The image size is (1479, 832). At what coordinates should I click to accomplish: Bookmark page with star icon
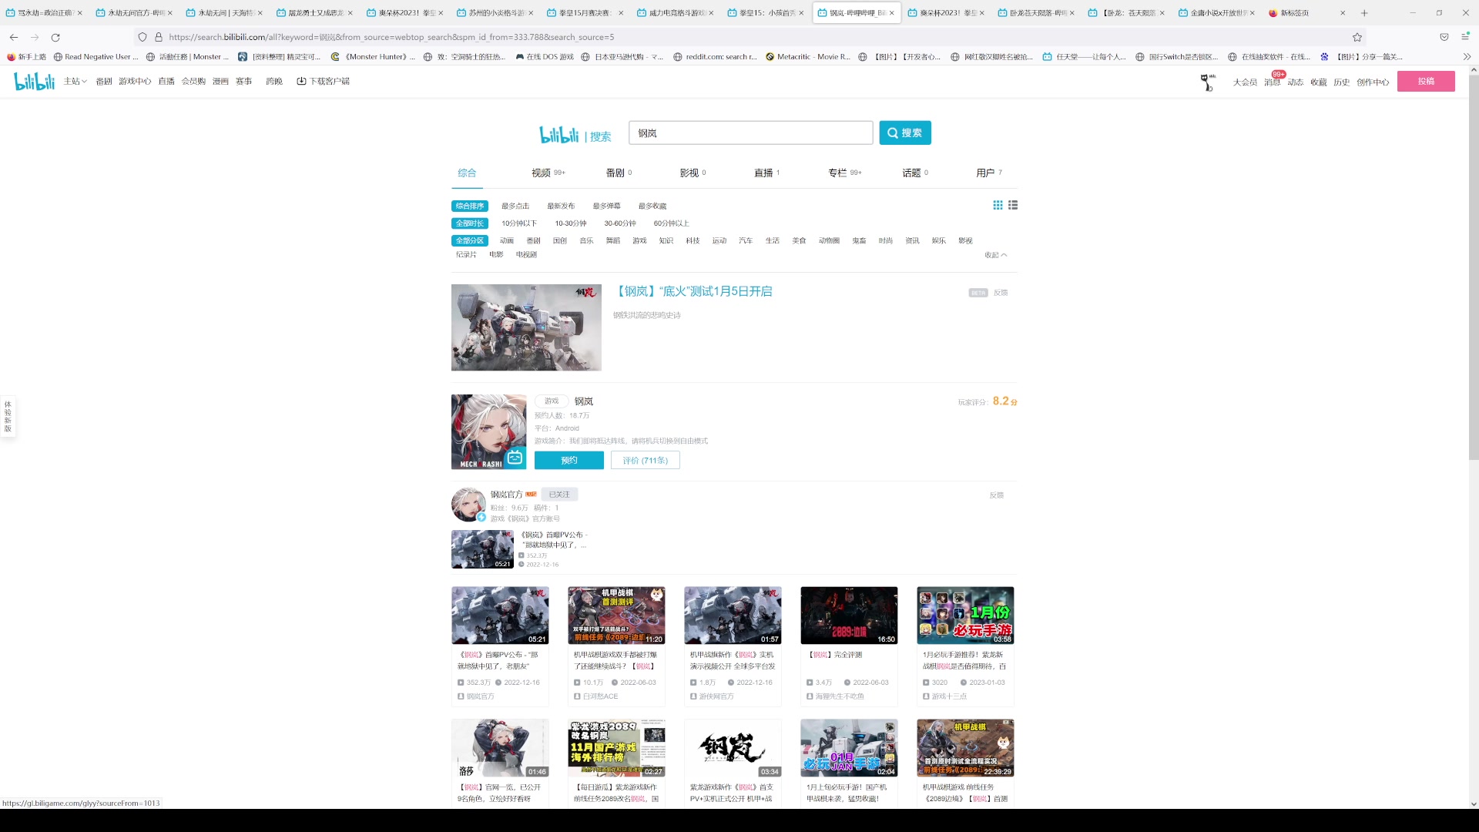(1357, 37)
